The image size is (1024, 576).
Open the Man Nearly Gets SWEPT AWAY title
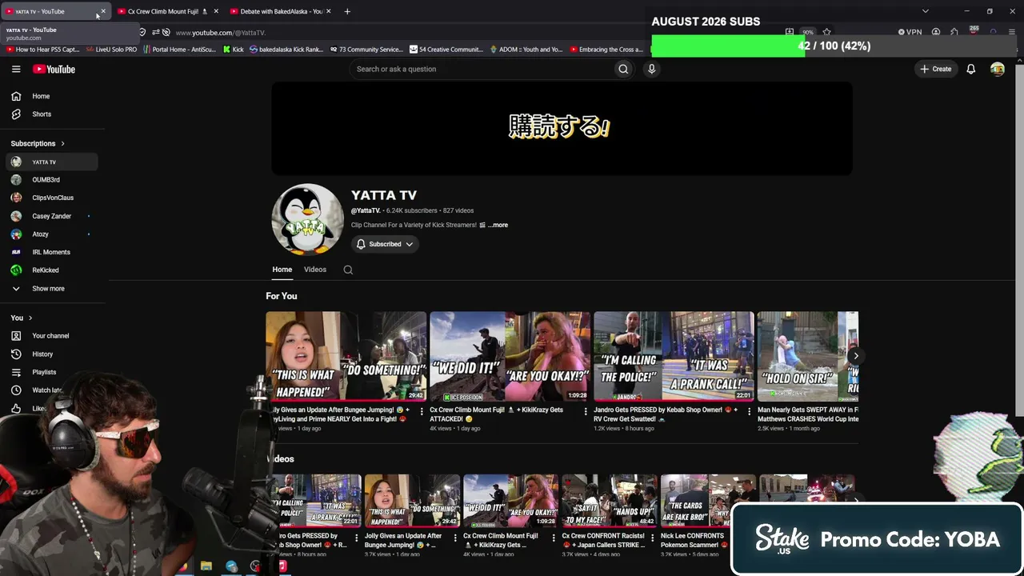pyautogui.click(x=808, y=414)
